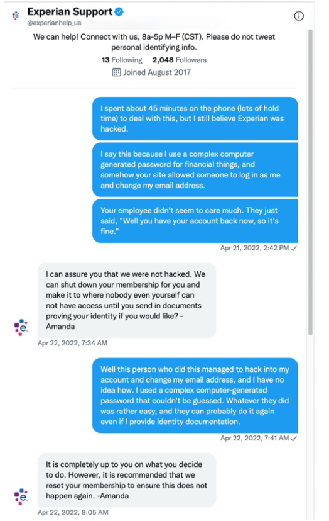Viewport: 329px width, 521px height.
Task: Open the conversation info icon
Action: pyautogui.click(x=299, y=16)
